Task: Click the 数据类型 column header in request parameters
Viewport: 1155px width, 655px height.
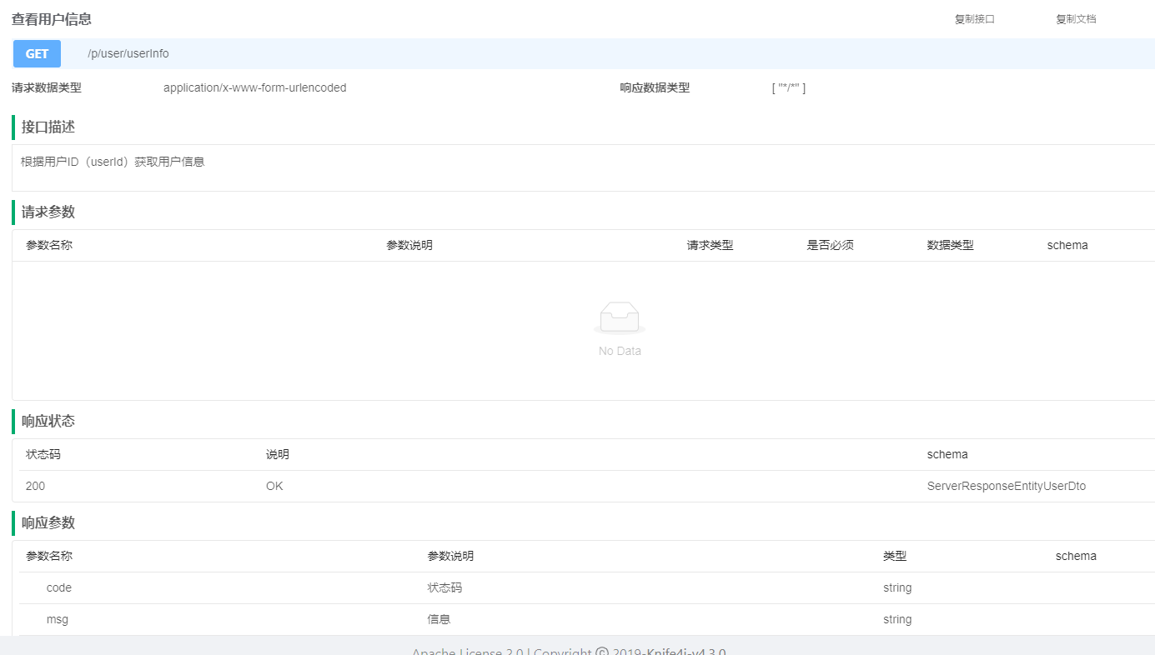Action: coord(950,245)
